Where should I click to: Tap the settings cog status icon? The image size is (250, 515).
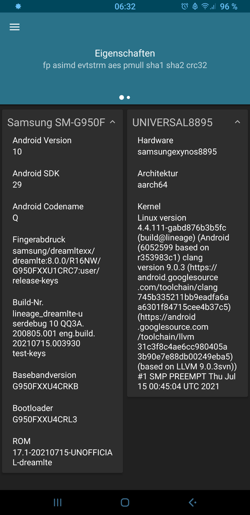(18, 6)
